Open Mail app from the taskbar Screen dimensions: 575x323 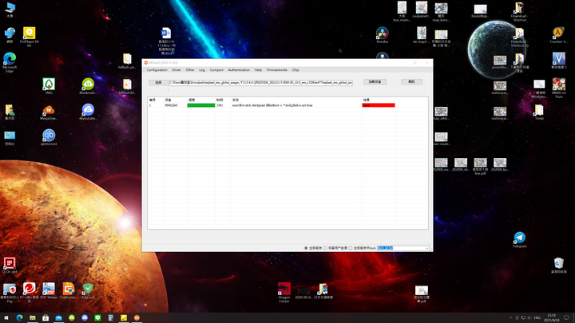(x=58, y=317)
